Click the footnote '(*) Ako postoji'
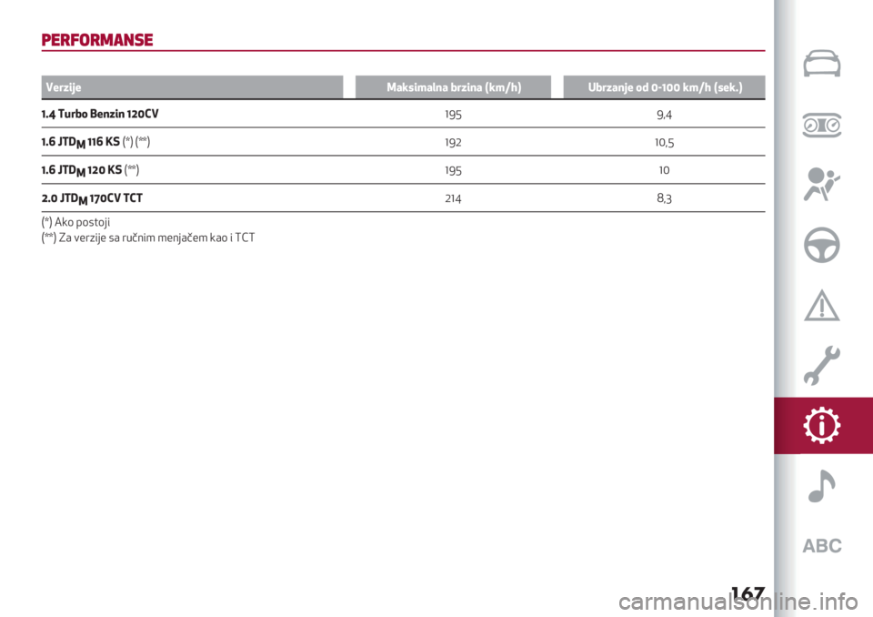Image resolution: width=873 pixels, height=617 pixels. (x=75, y=222)
